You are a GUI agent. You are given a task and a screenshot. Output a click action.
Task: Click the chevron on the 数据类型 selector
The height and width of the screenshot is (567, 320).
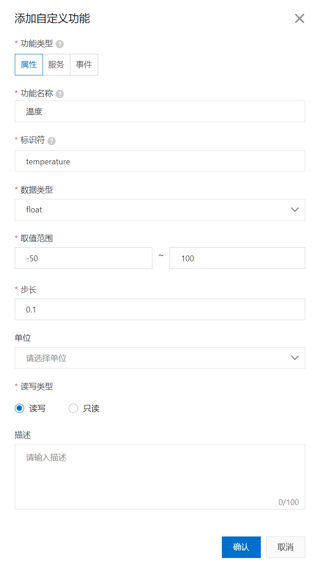coord(295,210)
